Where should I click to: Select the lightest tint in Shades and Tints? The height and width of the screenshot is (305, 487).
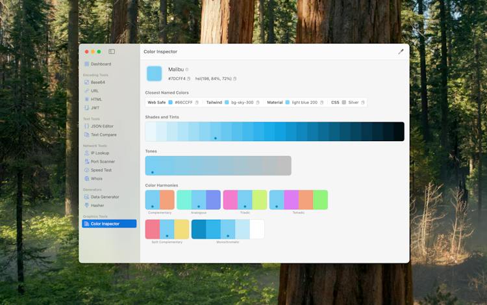pos(151,131)
